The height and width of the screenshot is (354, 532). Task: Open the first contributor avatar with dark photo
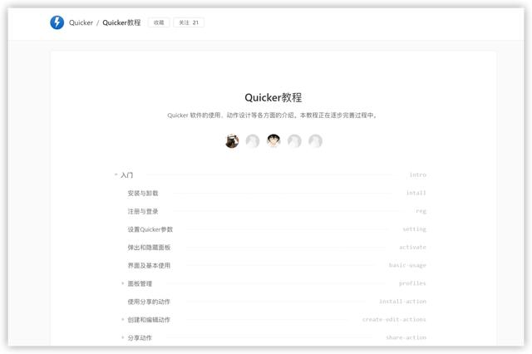click(232, 141)
